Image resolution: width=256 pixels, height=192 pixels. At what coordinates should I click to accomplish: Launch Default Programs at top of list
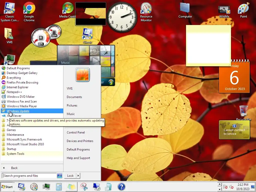32,68
